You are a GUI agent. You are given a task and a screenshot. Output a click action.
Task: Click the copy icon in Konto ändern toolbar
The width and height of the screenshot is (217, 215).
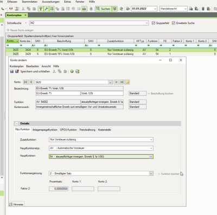pyautogui.click(x=60, y=71)
